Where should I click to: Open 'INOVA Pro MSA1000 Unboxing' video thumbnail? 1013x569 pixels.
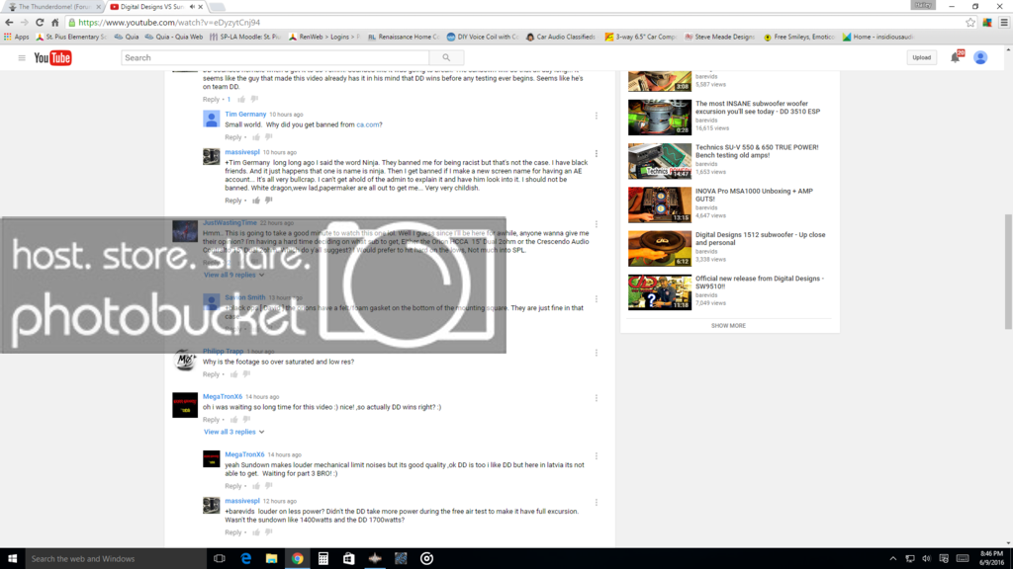coord(660,205)
